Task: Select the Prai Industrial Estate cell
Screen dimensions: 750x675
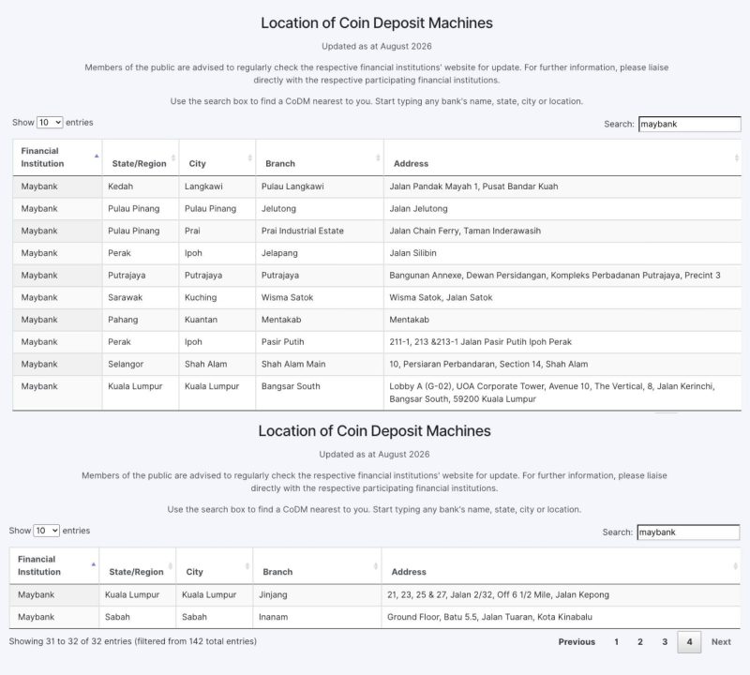Action: pyautogui.click(x=320, y=231)
